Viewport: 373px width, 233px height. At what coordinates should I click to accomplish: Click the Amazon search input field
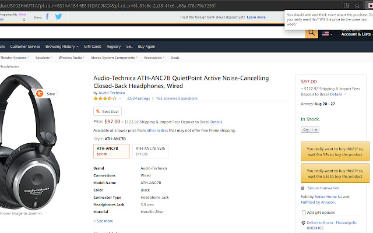point(152,33)
